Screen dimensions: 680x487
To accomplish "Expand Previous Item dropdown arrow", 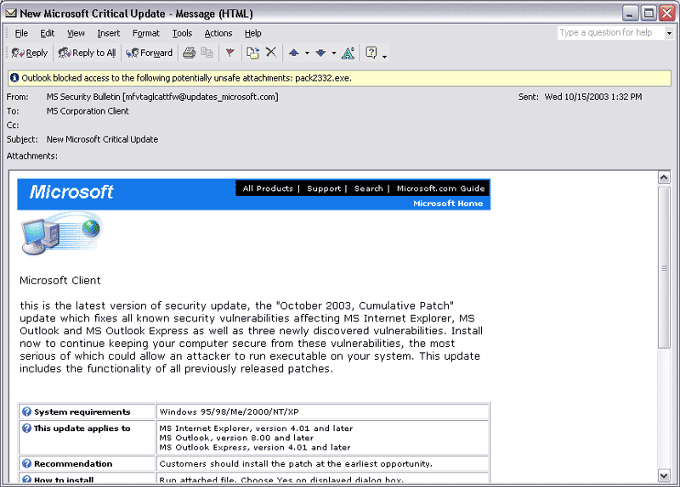I will 307,53.
